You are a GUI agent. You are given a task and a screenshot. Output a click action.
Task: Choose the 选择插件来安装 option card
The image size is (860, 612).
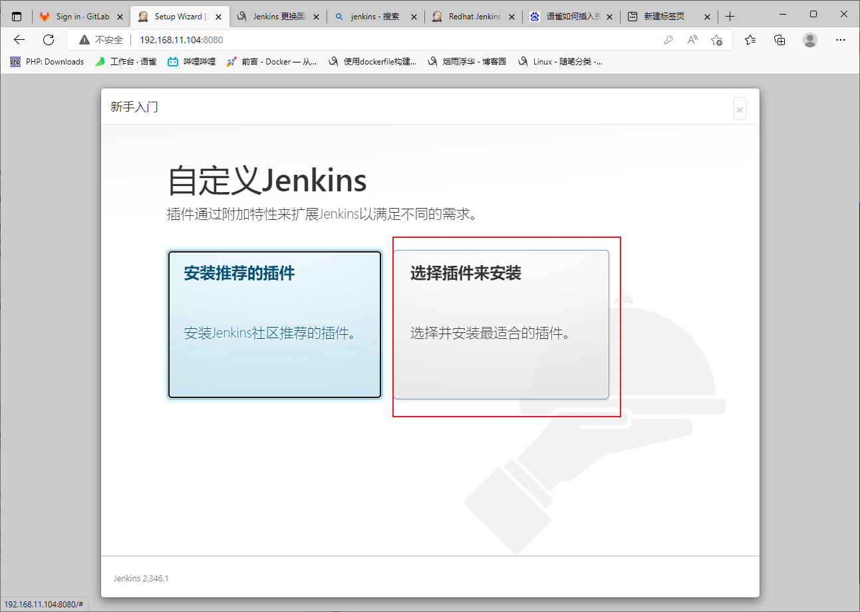pos(502,324)
